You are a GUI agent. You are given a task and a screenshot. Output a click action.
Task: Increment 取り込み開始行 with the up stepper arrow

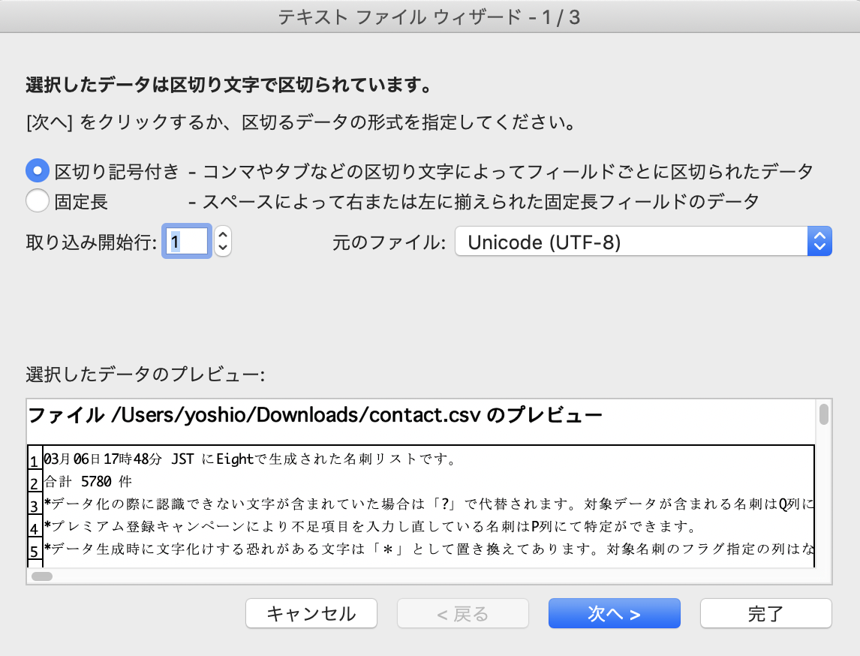pos(222,235)
